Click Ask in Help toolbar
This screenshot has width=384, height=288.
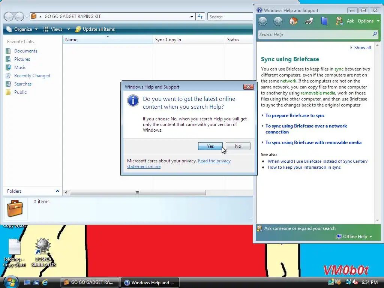[350, 21]
